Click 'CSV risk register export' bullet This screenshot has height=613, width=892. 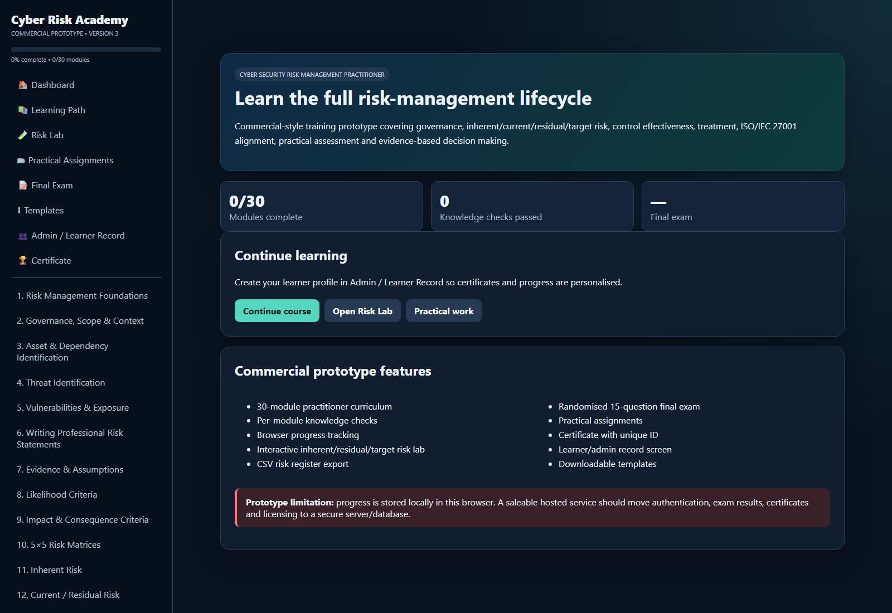coord(303,464)
